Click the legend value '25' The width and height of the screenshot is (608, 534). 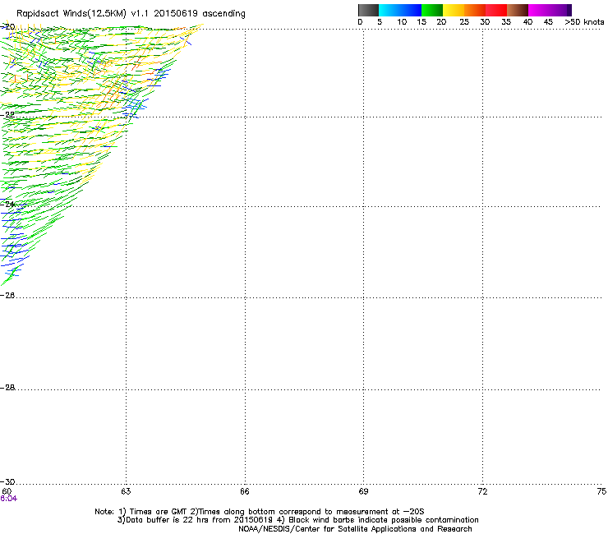[x=464, y=22]
